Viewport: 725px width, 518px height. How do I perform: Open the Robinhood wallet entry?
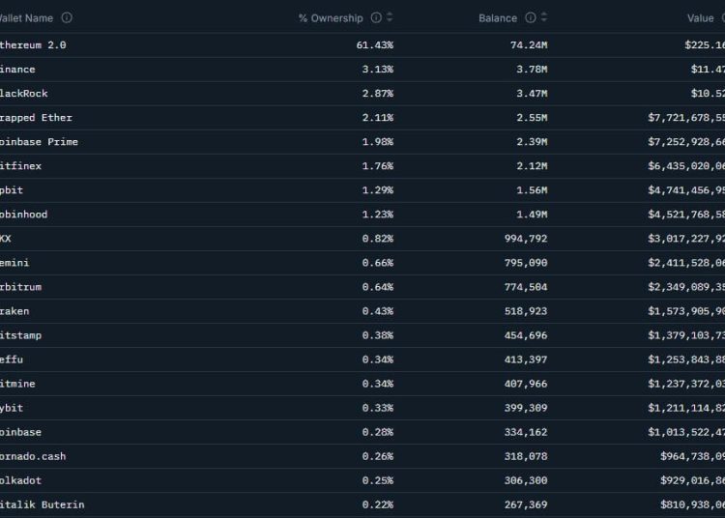[23, 215]
